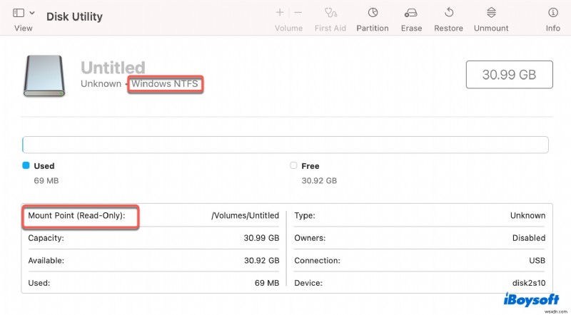Click the Erase drive icon
The height and width of the screenshot is (315, 571).
pos(411,13)
